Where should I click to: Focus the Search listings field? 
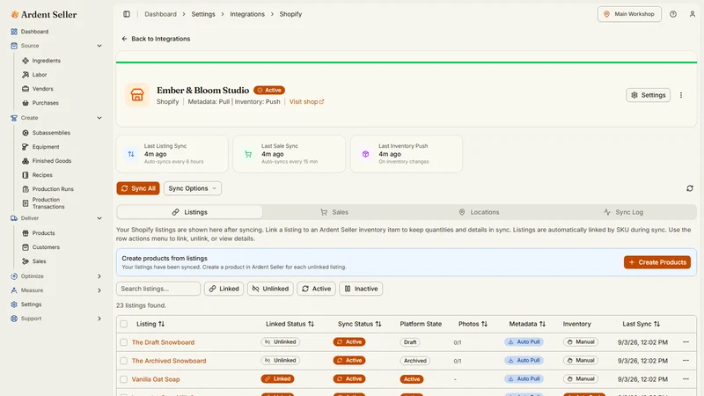pyautogui.click(x=158, y=289)
